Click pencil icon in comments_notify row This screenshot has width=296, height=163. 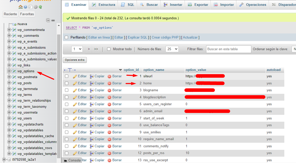[75, 147]
